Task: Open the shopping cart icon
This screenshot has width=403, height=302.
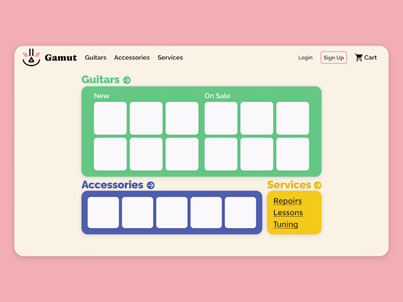Action: click(x=359, y=58)
